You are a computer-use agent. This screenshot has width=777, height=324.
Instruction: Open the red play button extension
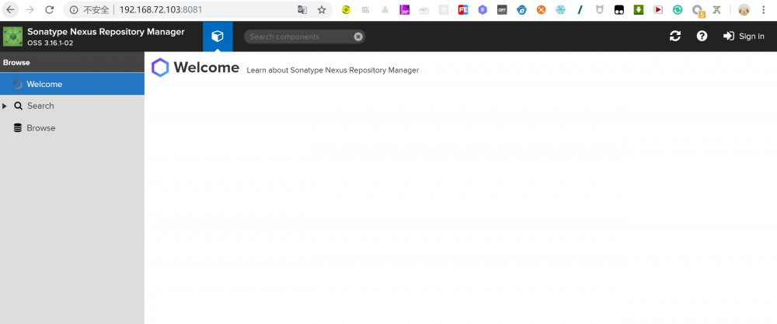click(658, 9)
